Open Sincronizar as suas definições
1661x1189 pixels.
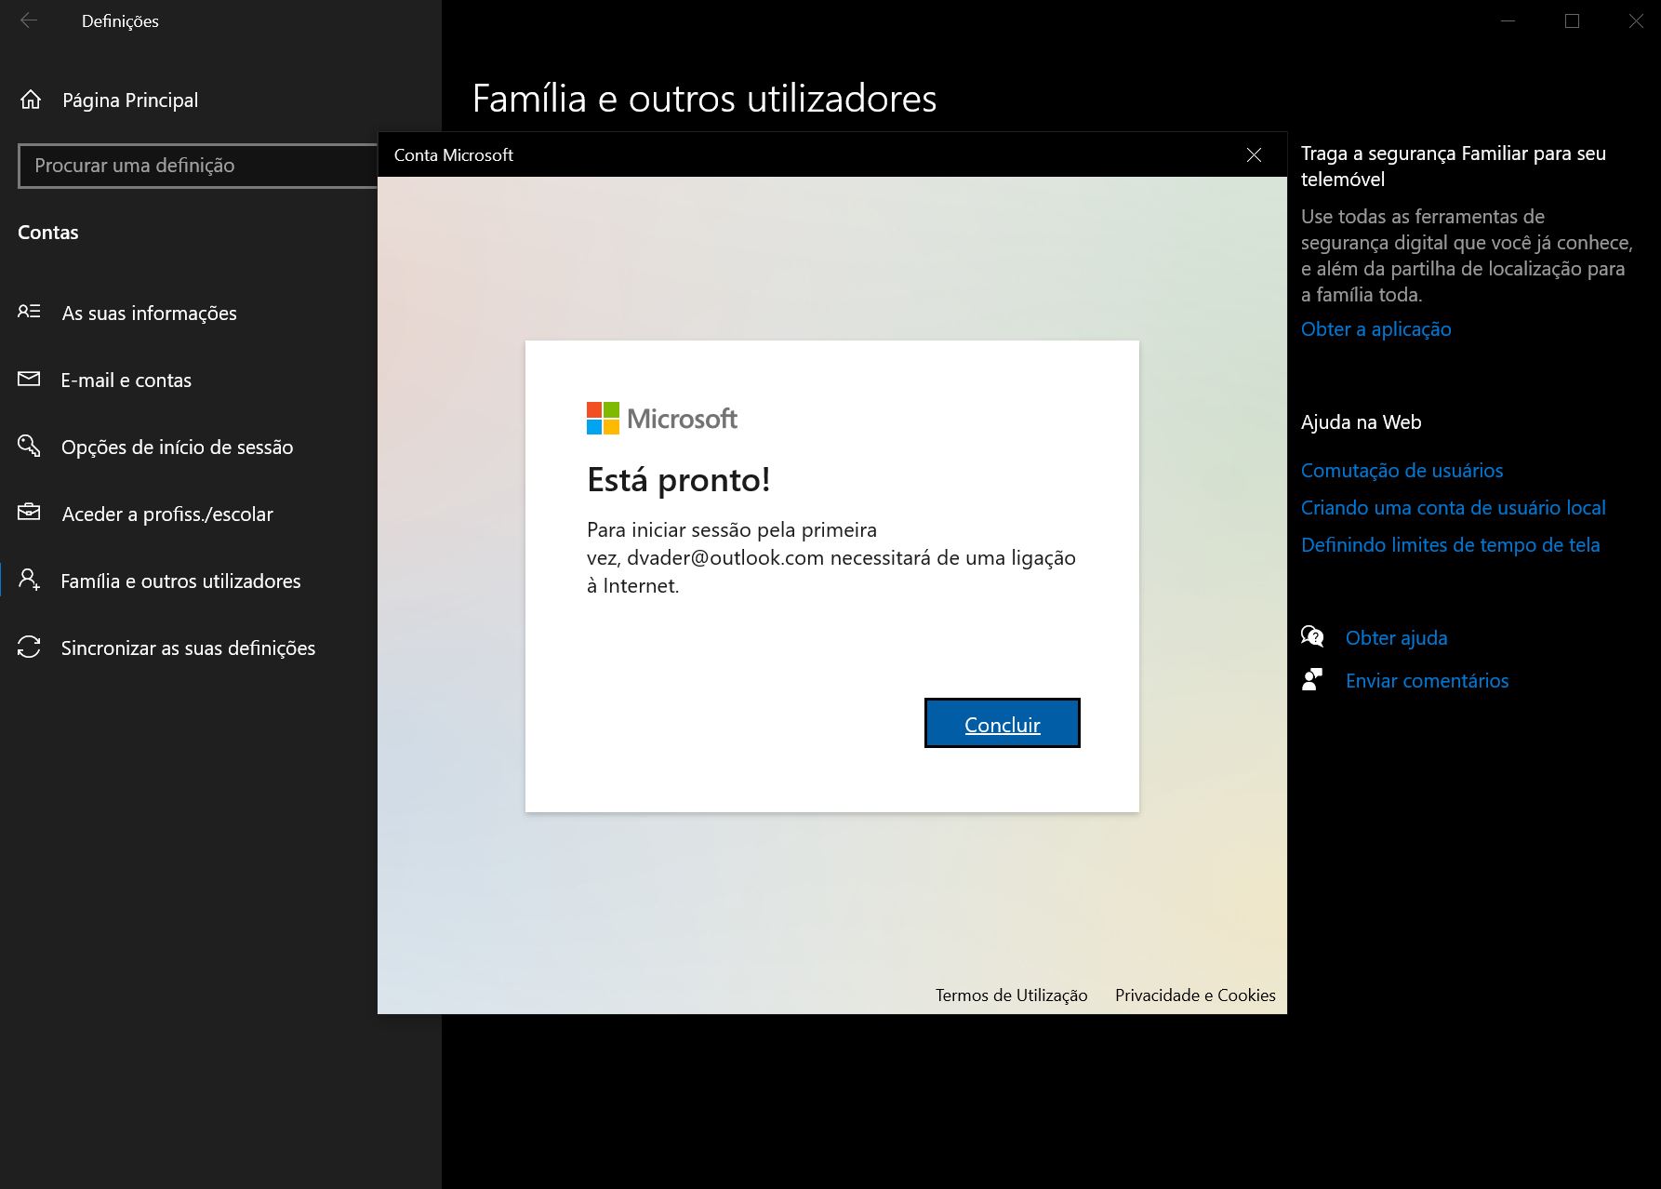click(x=189, y=648)
